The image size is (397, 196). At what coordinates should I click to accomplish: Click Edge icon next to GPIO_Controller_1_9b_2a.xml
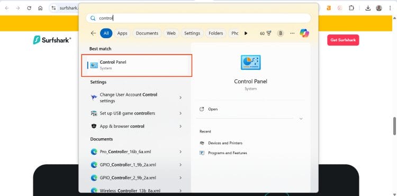(94, 165)
